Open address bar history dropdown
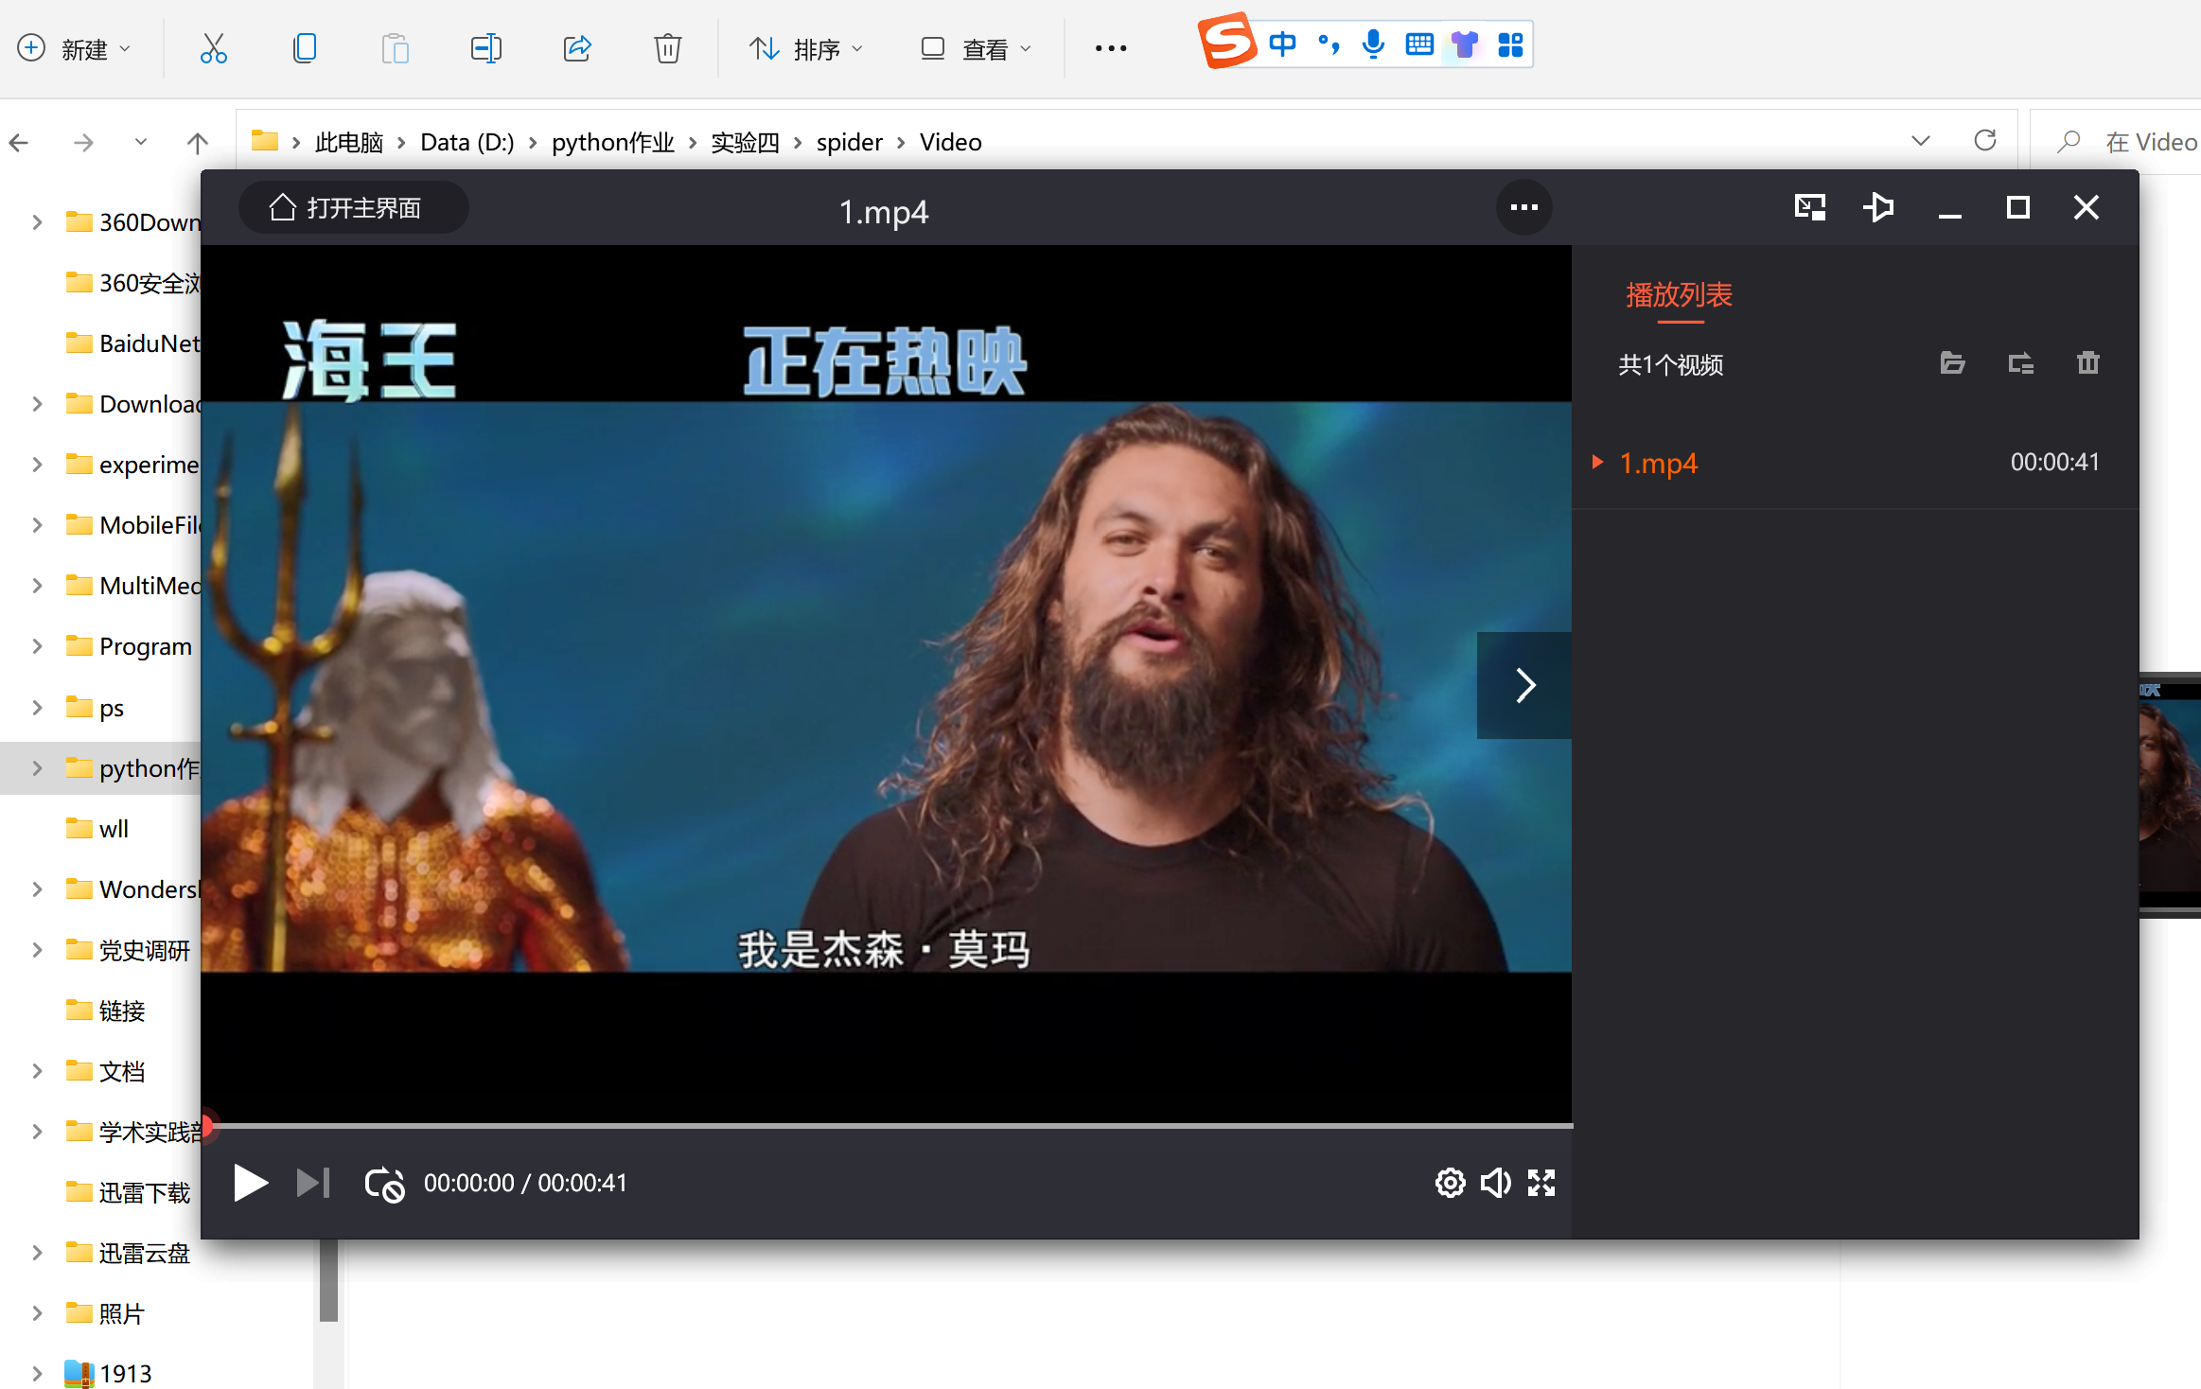2201x1389 pixels. 1921,141
